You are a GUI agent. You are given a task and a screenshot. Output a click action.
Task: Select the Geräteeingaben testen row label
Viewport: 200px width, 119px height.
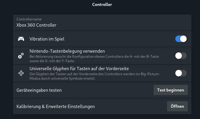(x=39, y=90)
